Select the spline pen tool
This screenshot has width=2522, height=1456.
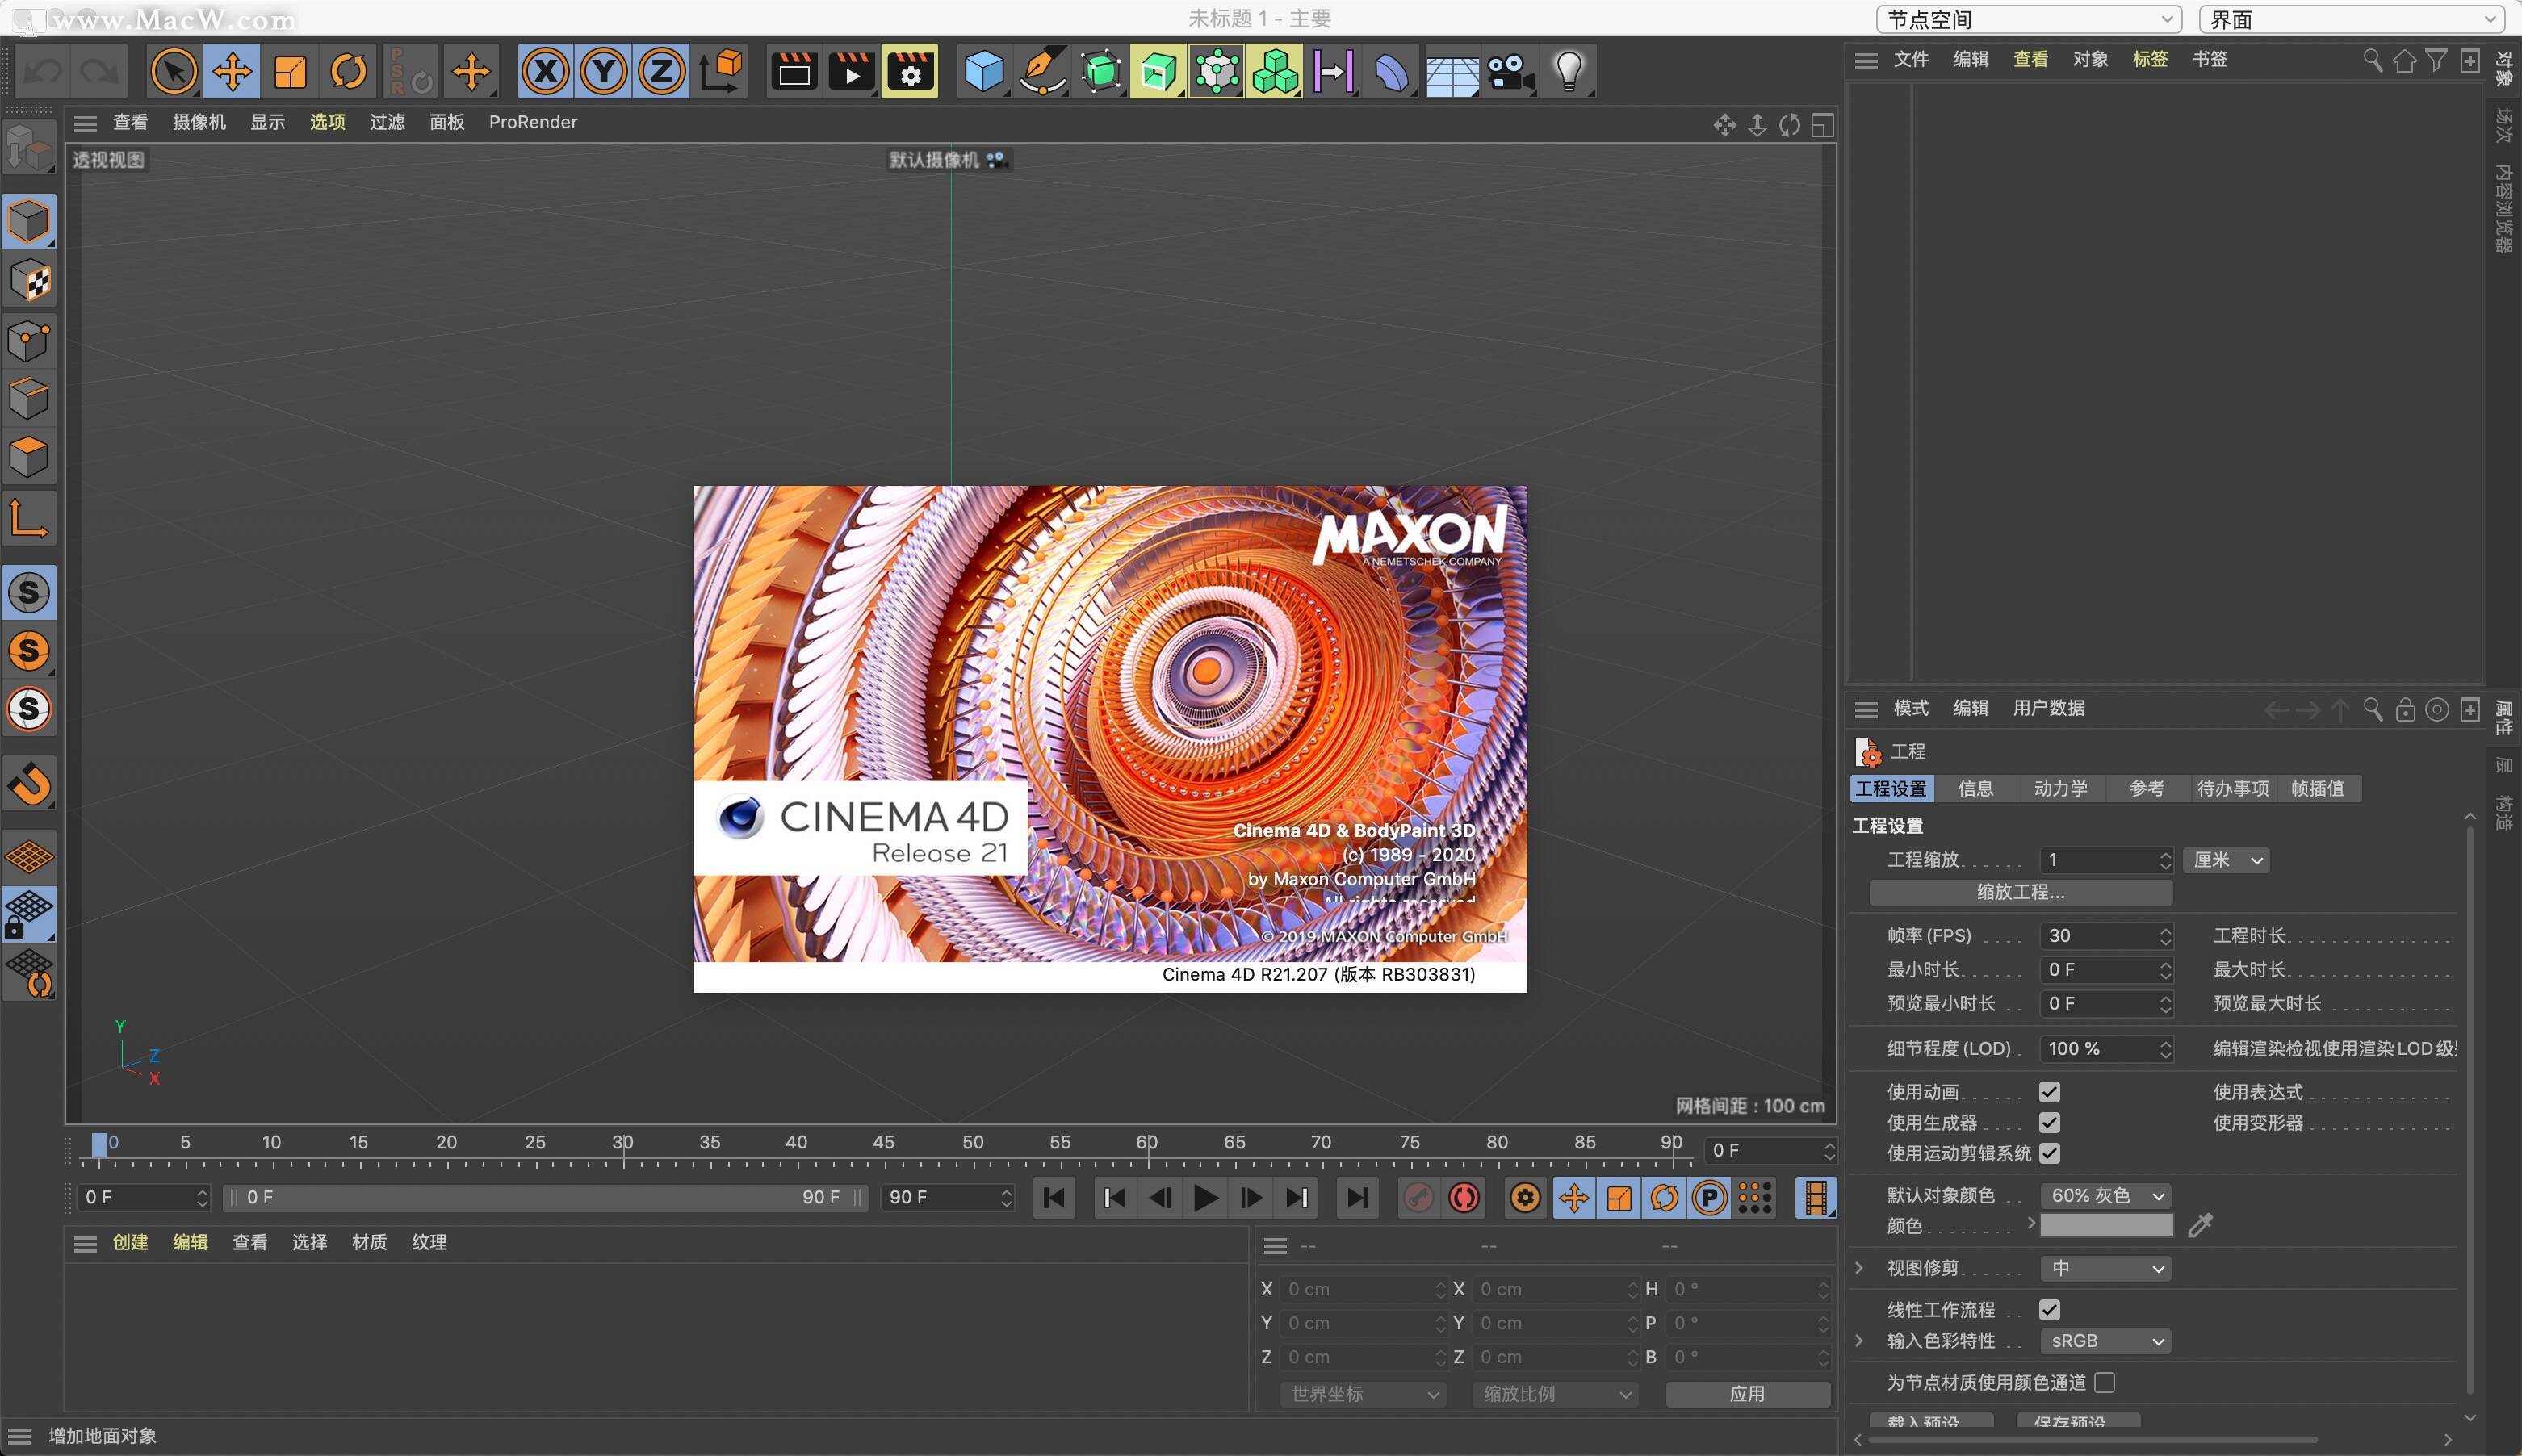[1042, 71]
